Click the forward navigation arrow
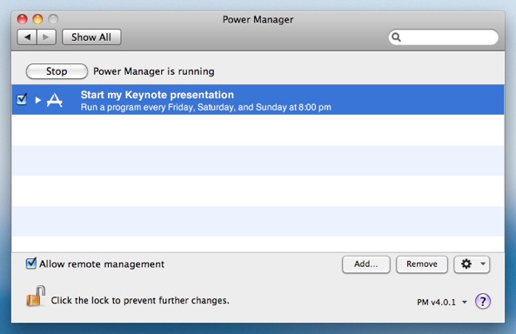The height and width of the screenshot is (334, 516). 46,37
